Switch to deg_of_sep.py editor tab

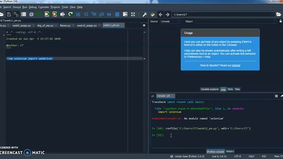coord(45,26)
